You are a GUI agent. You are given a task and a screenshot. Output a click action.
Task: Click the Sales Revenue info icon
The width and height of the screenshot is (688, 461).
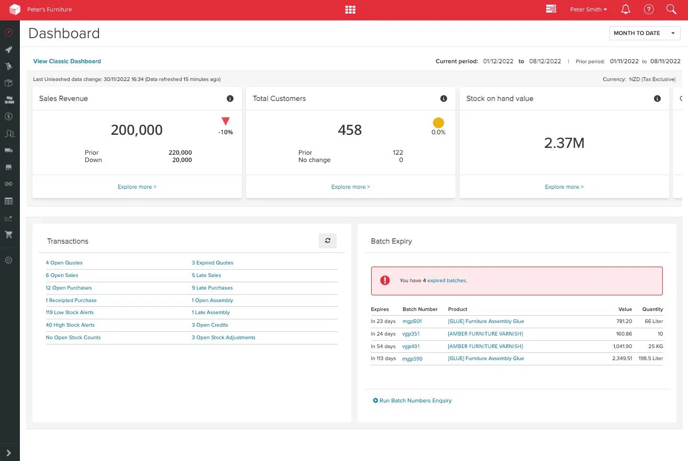click(x=230, y=98)
